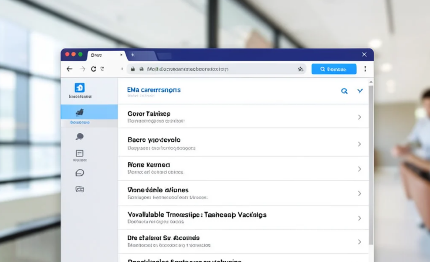Click the blue search button in toolbar

coord(334,69)
